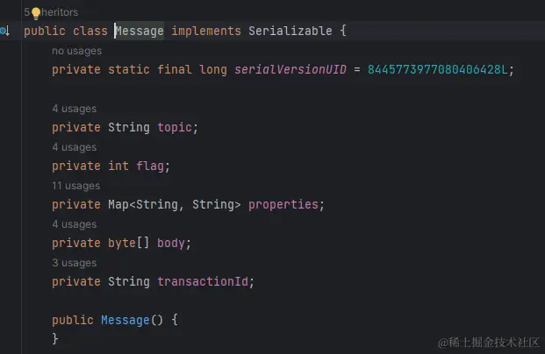
Task: Click the topic field name
Action: pos(175,127)
